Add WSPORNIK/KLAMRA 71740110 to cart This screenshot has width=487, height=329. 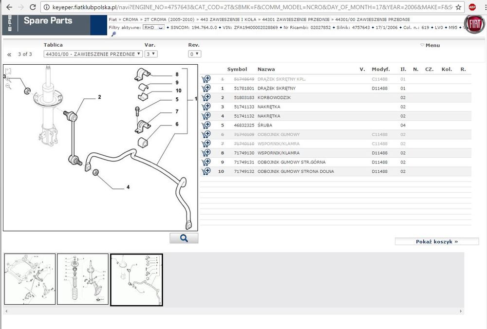tap(206, 144)
